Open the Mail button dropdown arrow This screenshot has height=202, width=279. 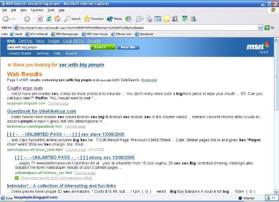coord(143,19)
